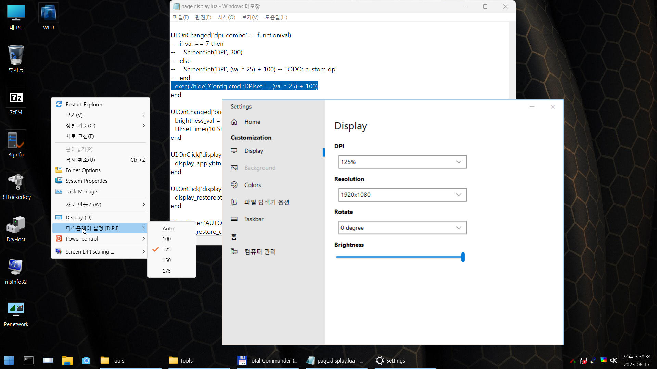Open the command prompt icon on taskbar
The height and width of the screenshot is (369, 657).
pyautogui.click(x=29, y=360)
